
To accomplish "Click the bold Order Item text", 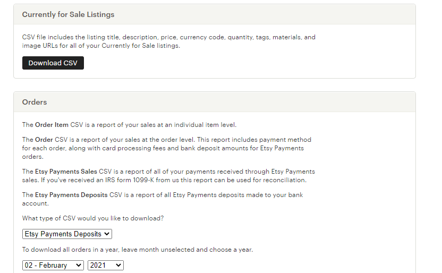I will [x=52, y=125].
